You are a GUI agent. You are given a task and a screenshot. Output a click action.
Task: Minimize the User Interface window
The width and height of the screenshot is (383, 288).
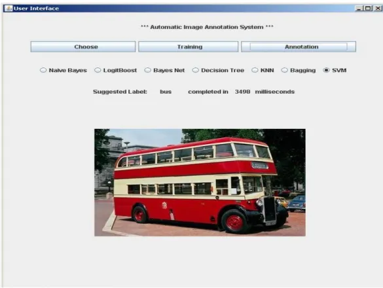359,9
